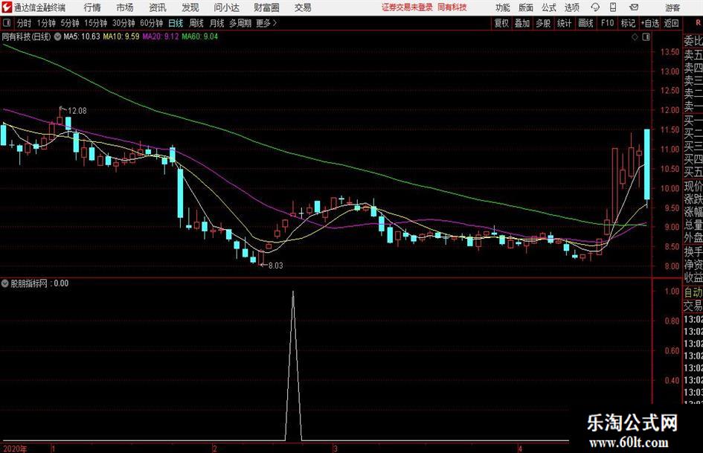Click the 画线 draw line button
This screenshot has width=703, height=453.
586,23
